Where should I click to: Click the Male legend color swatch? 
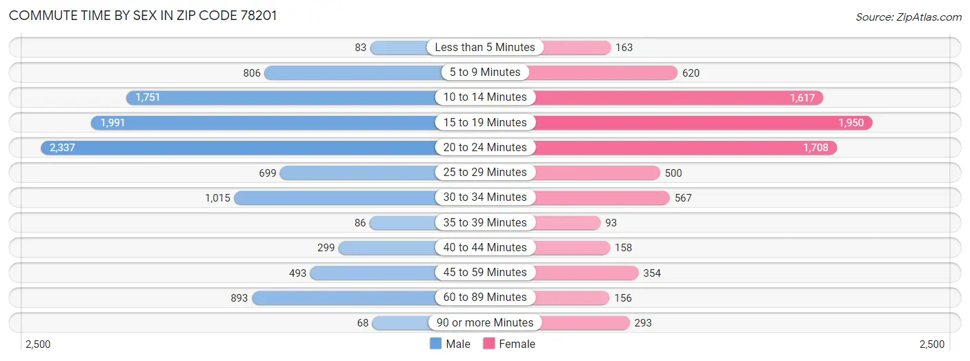coord(435,344)
